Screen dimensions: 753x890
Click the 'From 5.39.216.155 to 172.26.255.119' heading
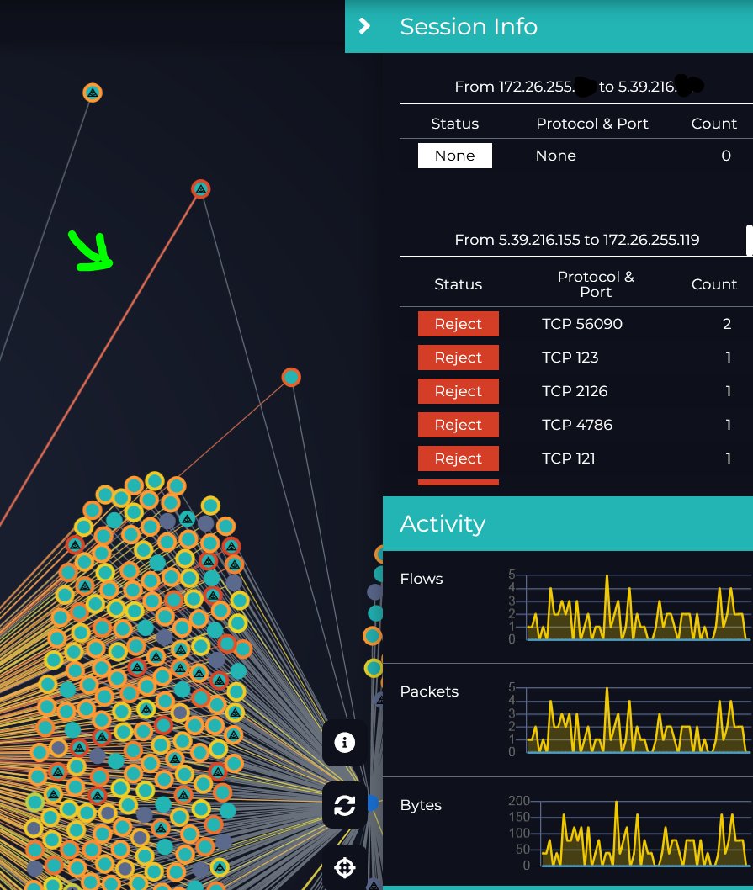click(577, 240)
